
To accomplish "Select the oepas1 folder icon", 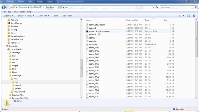I will coord(13,85).
